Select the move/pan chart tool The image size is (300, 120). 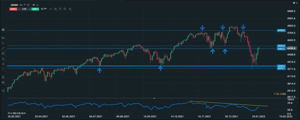point(70,9)
